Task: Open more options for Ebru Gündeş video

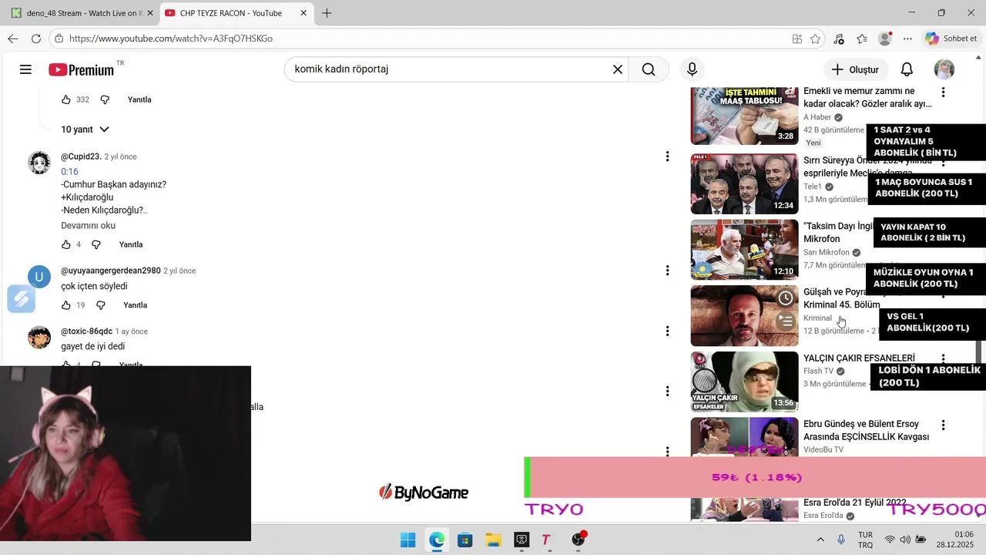Action: pyautogui.click(x=943, y=425)
